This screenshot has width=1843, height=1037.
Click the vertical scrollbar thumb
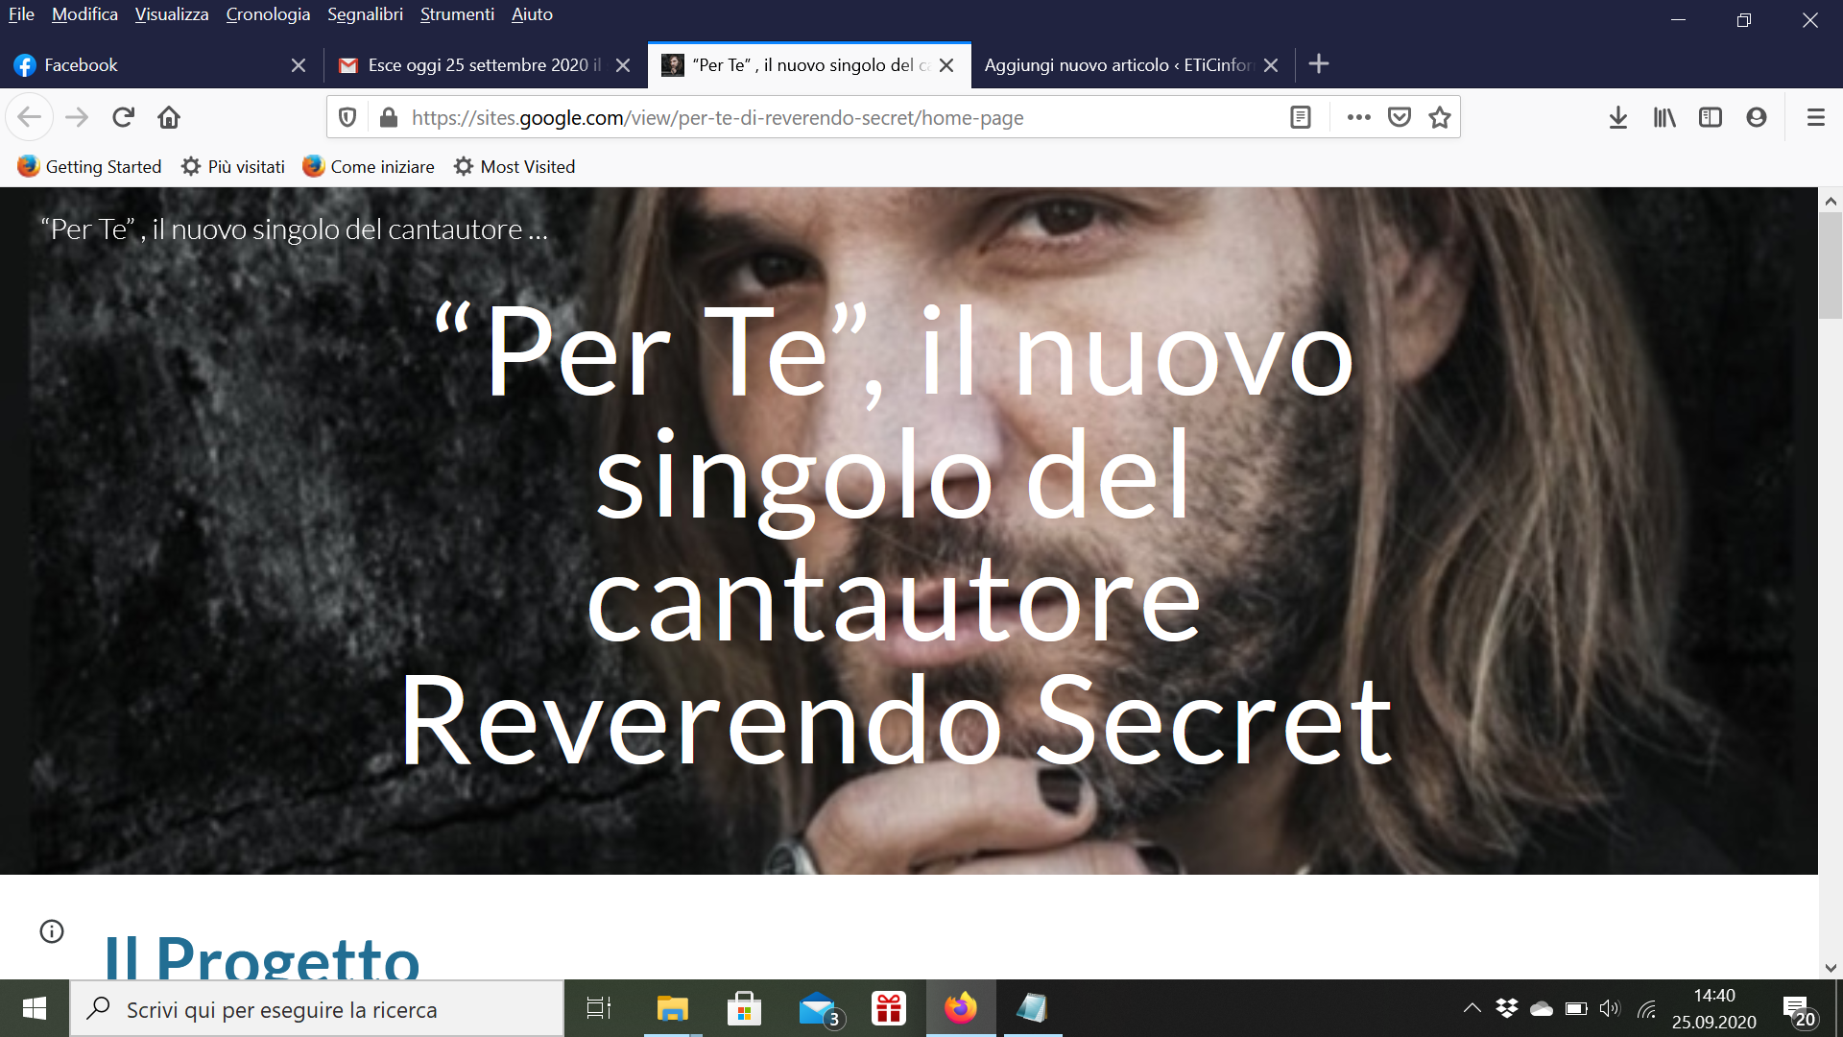pyautogui.click(x=1831, y=264)
